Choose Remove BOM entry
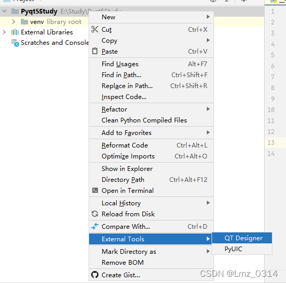 151,262
